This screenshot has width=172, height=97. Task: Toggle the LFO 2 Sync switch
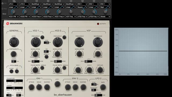coord(94,84)
